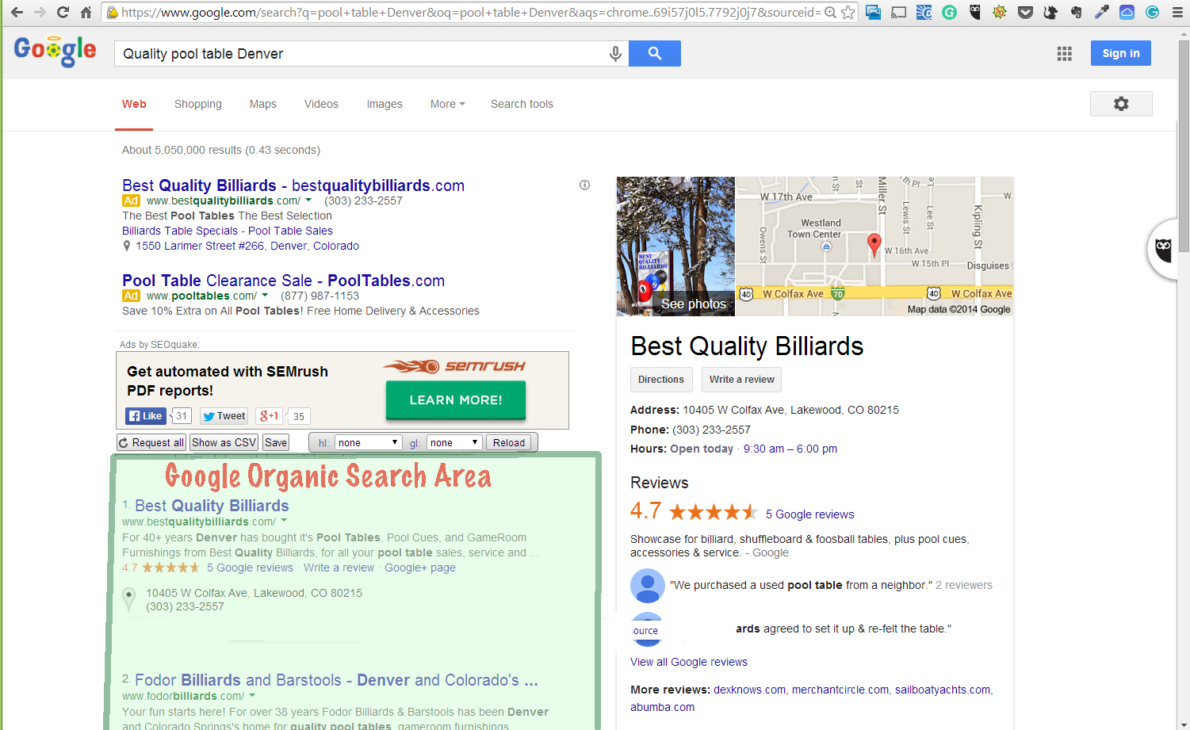Image resolution: width=1190 pixels, height=730 pixels.
Task: Click the Facebook Like button
Action: coord(144,415)
